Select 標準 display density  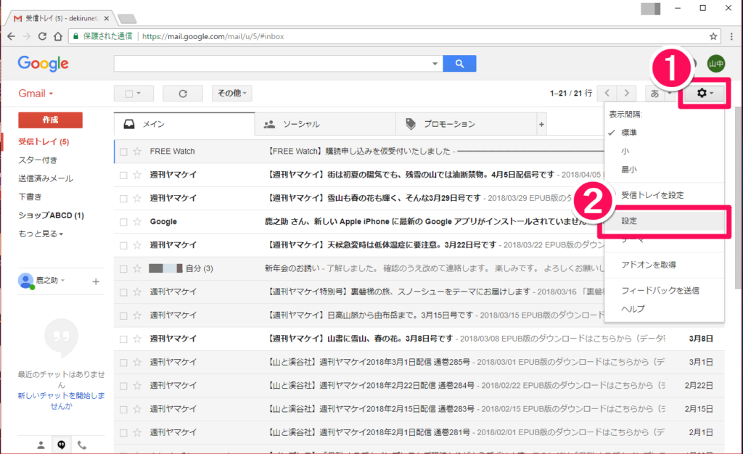(665, 133)
